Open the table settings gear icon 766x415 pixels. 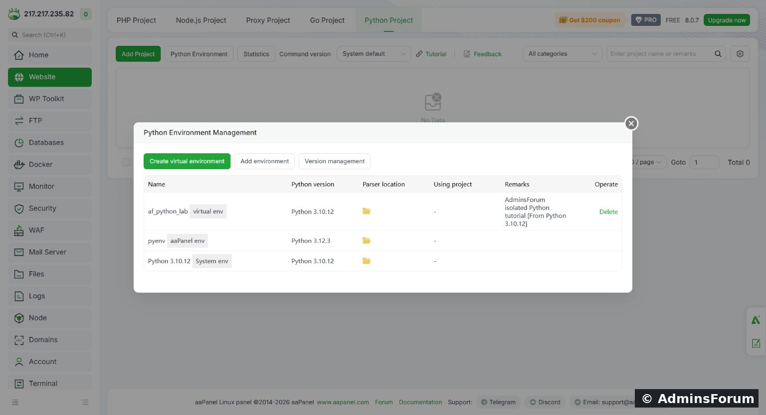click(x=740, y=54)
